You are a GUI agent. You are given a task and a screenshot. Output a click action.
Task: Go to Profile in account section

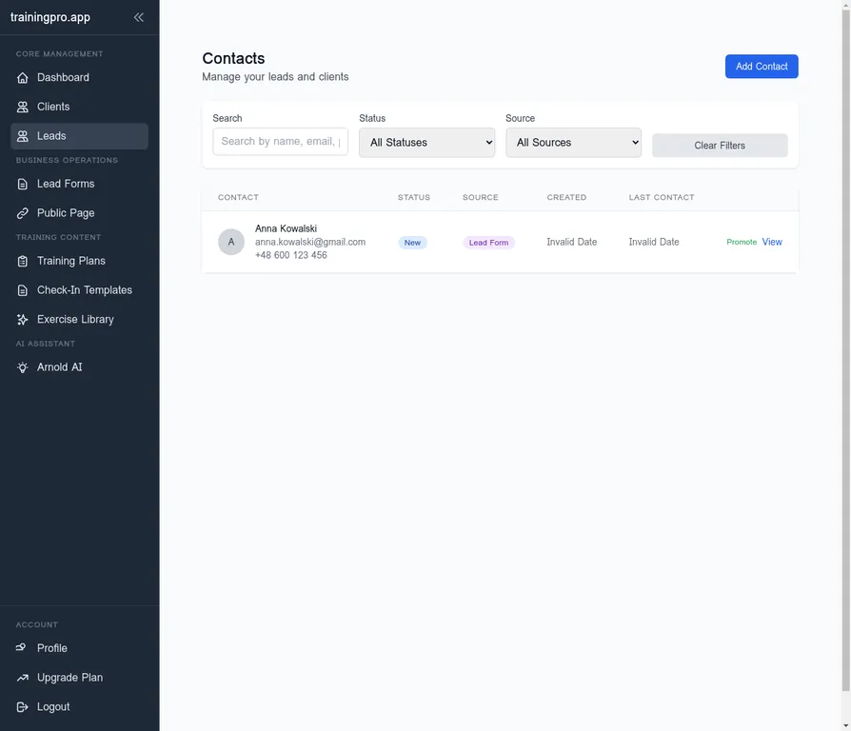[52, 648]
